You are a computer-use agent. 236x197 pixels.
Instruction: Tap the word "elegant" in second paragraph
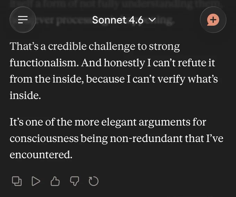coord(119,122)
